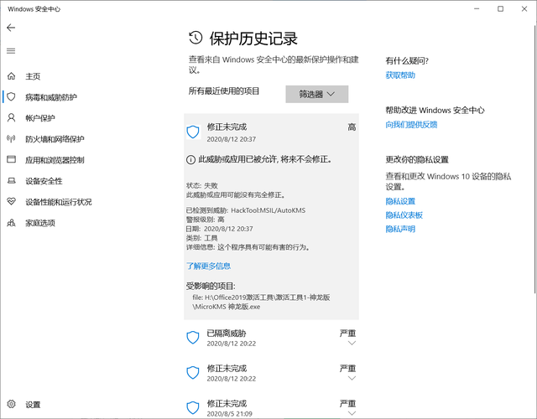Open 帐户保护 section
The image size is (537, 419).
point(40,118)
